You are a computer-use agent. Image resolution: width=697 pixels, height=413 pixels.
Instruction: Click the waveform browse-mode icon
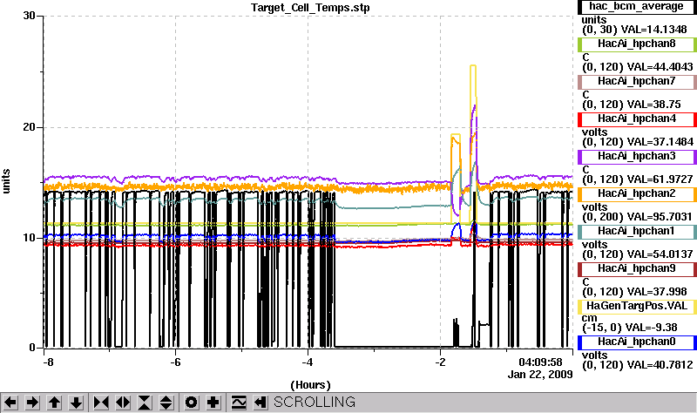tap(239, 403)
